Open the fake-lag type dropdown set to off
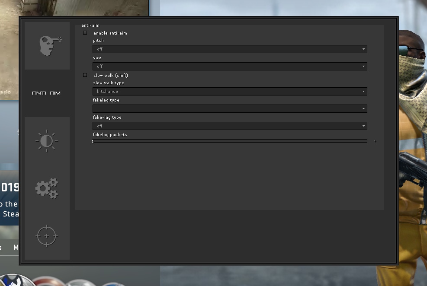 (x=230, y=126)
